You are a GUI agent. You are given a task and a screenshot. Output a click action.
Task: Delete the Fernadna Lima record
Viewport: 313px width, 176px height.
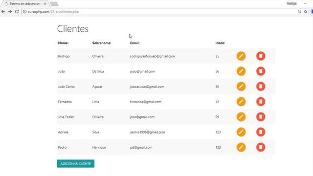pos(261,102)
